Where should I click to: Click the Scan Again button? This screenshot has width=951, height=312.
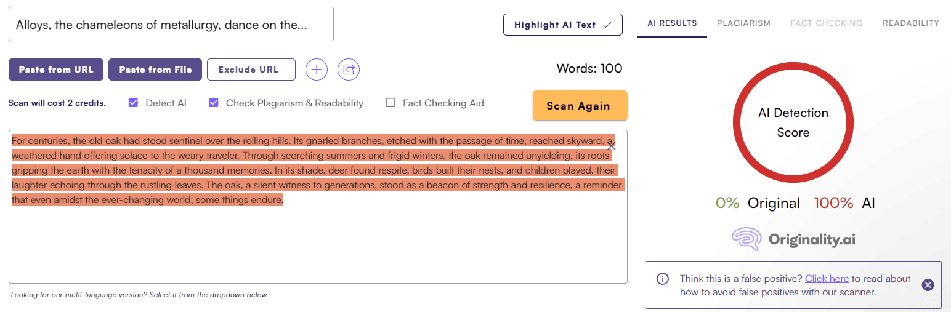click(x=580, y=106)
